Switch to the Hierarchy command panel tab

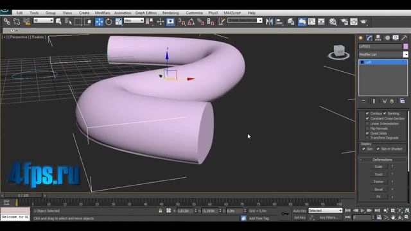[x=378, y=38]
